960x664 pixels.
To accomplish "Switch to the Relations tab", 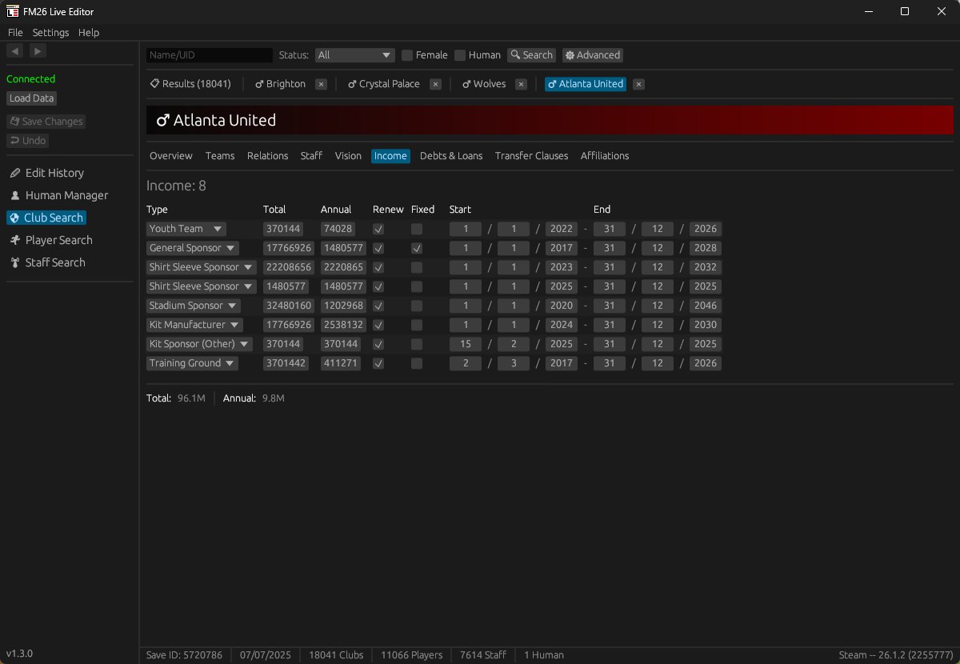I will tap(267, 156).
